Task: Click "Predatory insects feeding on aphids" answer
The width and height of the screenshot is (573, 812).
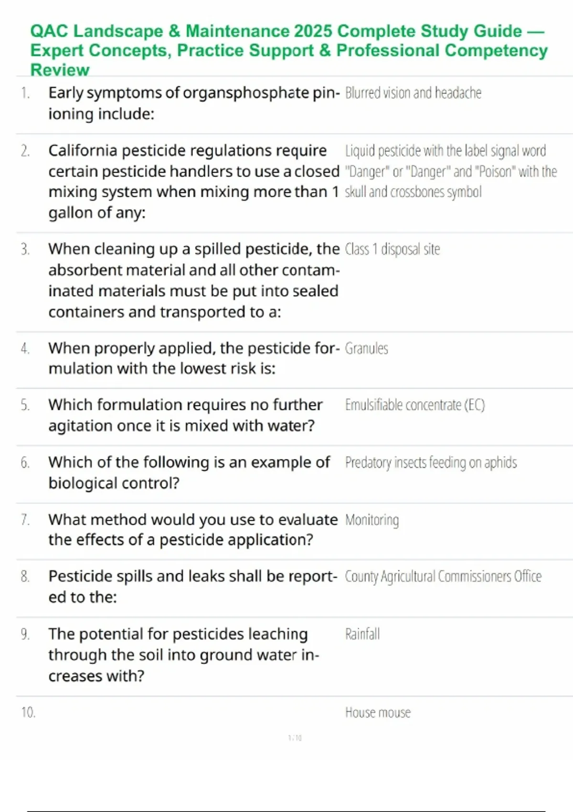Action: 431,462
